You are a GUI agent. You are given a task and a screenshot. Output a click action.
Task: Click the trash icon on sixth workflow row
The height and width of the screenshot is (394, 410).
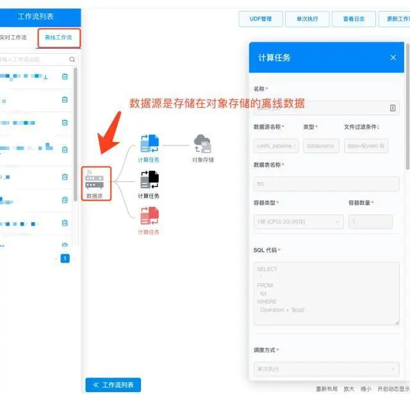[65, 200]
